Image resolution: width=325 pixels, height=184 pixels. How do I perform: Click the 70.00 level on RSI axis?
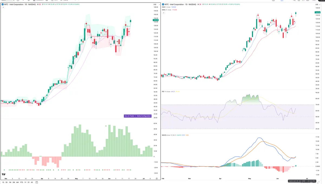(317, 104)
